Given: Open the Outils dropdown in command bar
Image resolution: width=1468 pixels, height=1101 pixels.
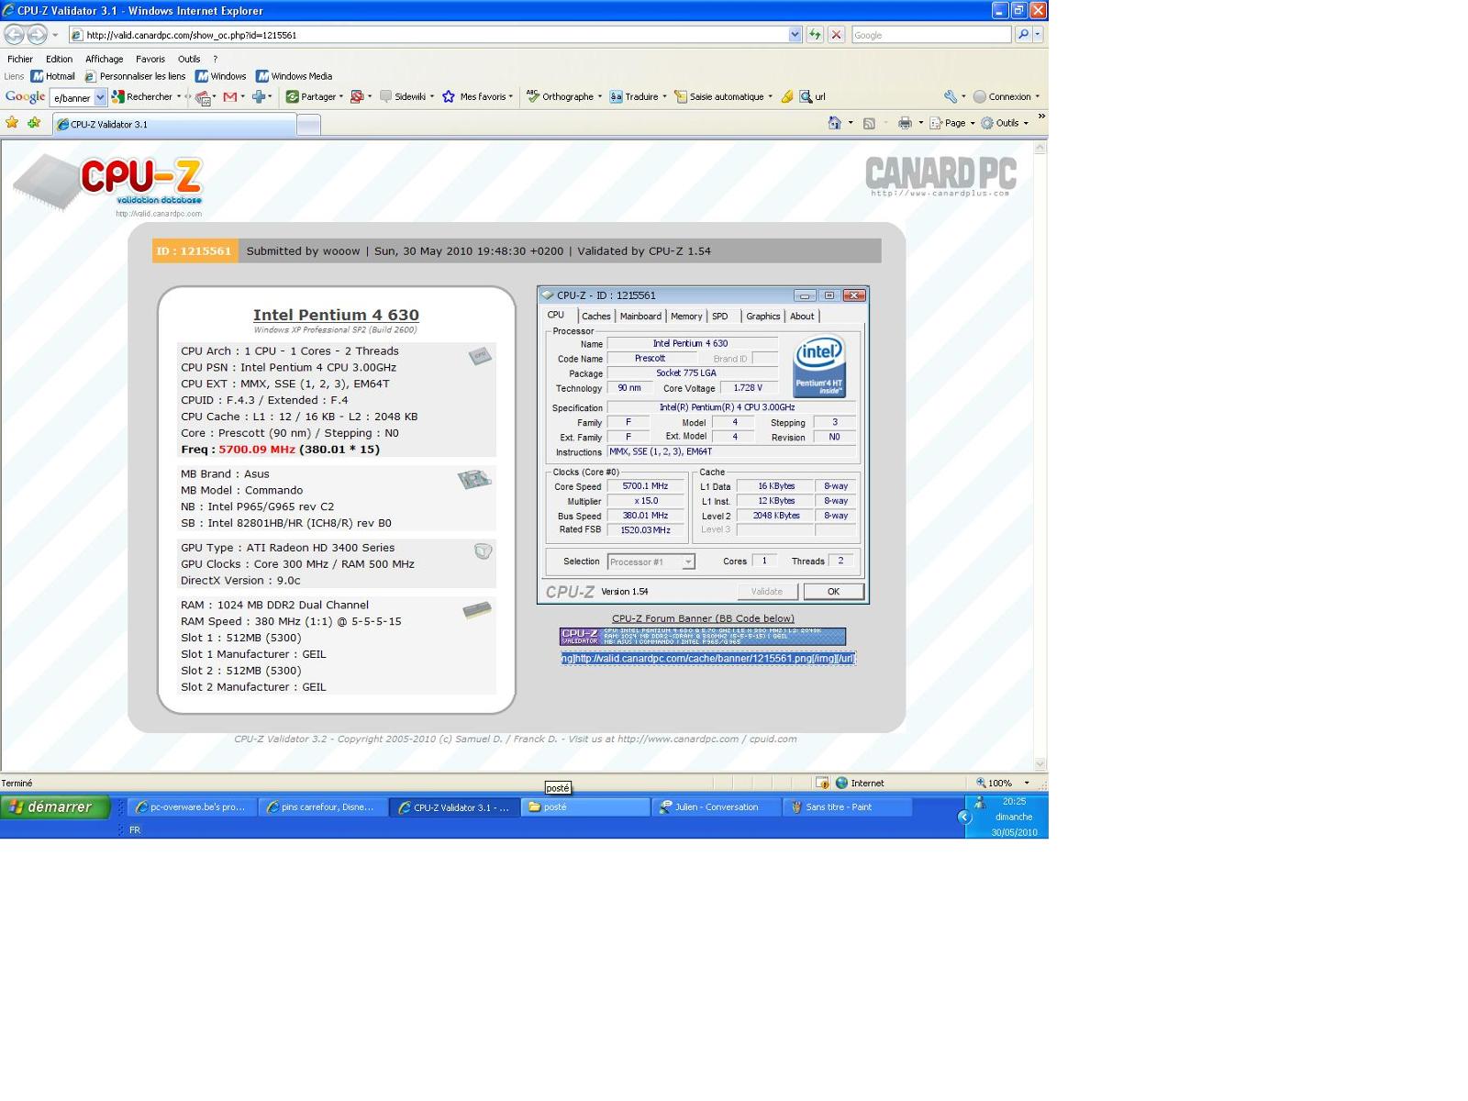Looking at the screenshot, I should [1005, 123].
